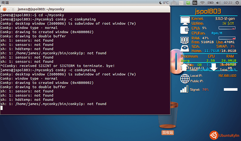Click the Signal strength bar
The image size is (241, 141).
pos(230,90)
